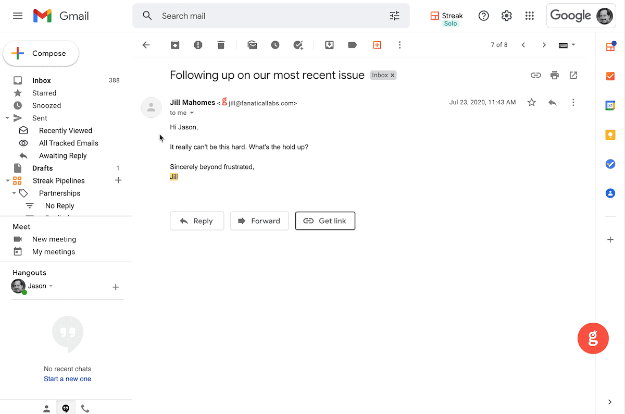Open the Support help icon

484,16
